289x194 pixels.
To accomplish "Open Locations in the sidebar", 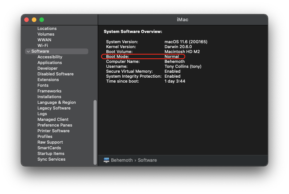I will click(47, 28).
